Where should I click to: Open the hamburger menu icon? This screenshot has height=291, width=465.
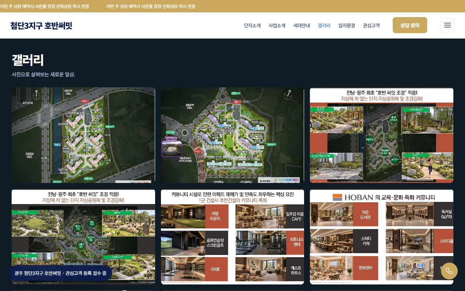[x=448, y=25]
